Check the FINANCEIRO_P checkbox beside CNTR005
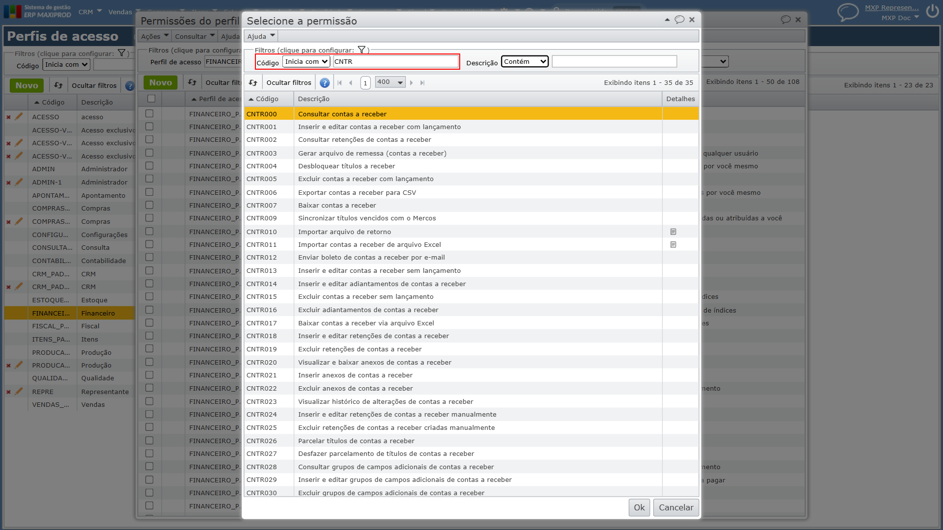Screen dimensions: 943x530 (x=149, y=179)
